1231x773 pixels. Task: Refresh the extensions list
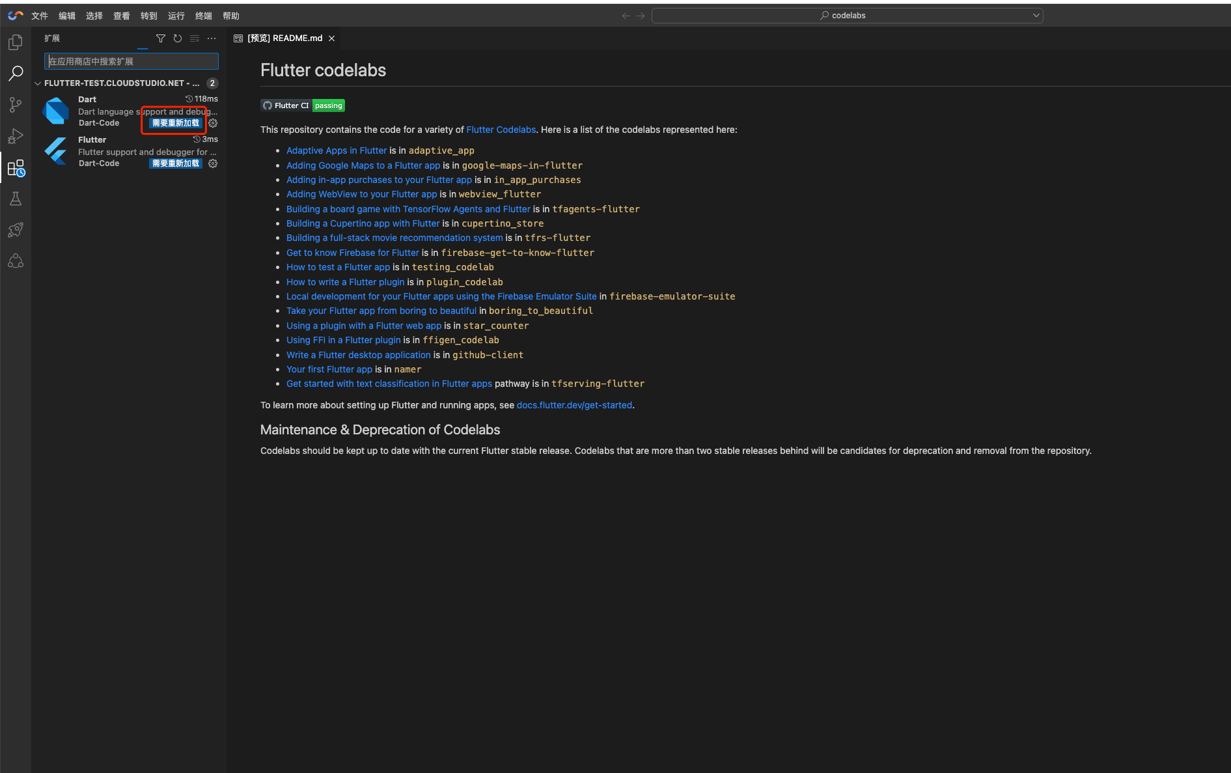tap(178, 38)
